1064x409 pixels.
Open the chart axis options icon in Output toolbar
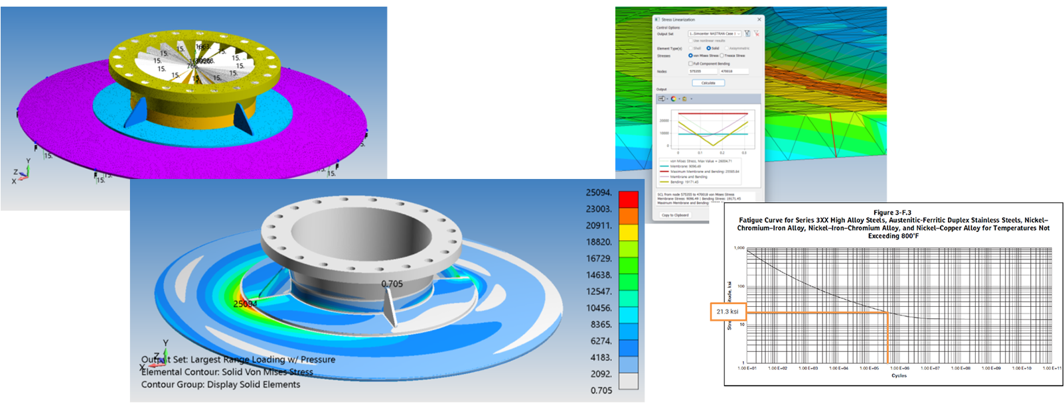click(662, 99)
